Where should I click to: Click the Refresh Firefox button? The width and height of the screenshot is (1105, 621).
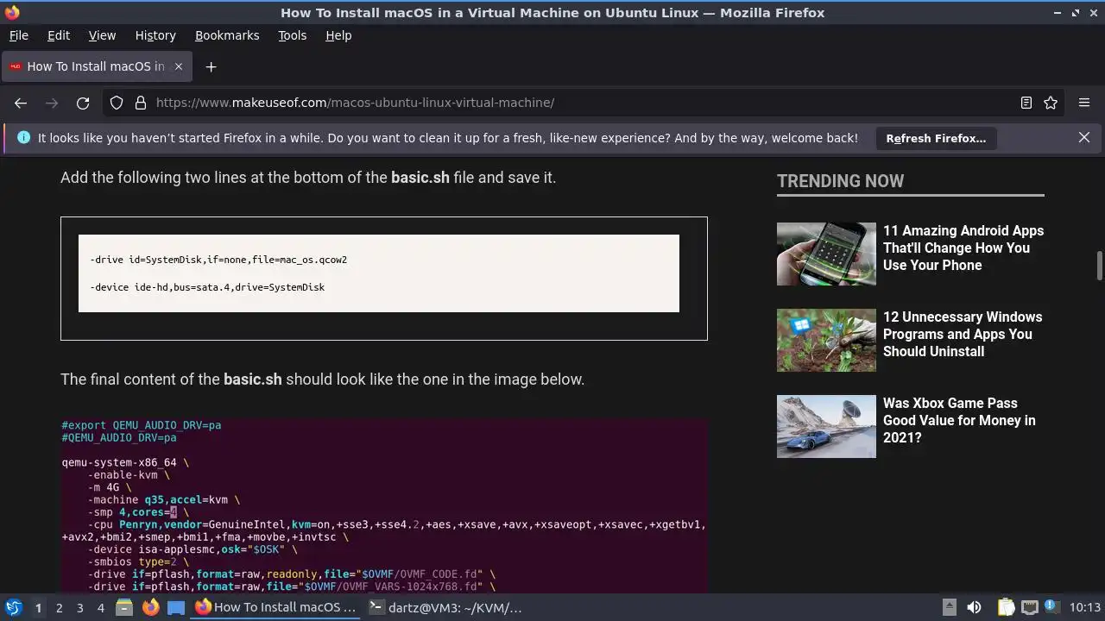pos(936,138)
